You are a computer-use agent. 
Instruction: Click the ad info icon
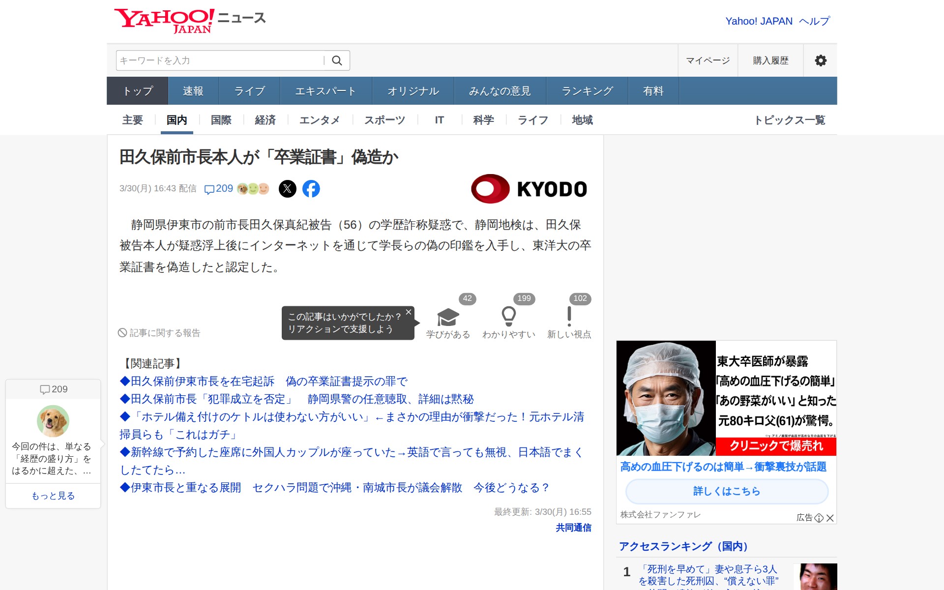pos(819,518)
